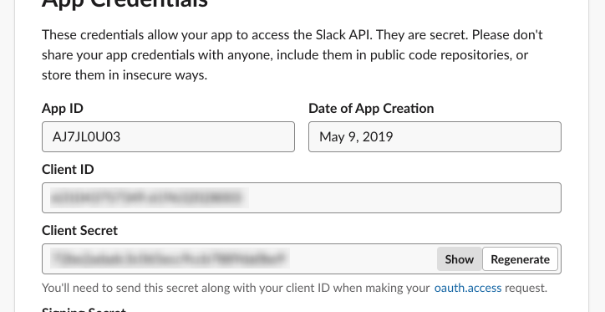Click the Date of App Creation label
The width and height of the screenshot is (605, 312).
coord(371,108)
